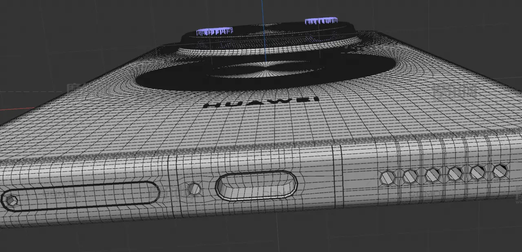
Task: Click the second speaker grille hole
Action: click(410, 176)
